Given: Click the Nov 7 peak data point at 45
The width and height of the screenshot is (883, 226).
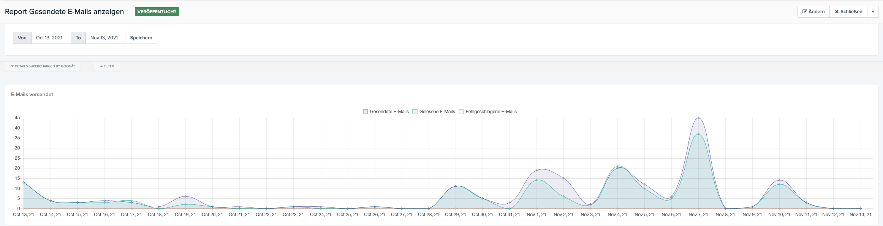Looking at the screenshot, I should 698,118.
